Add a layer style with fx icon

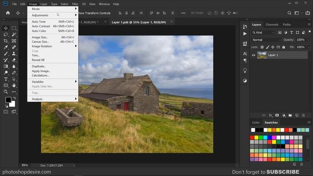270,115
